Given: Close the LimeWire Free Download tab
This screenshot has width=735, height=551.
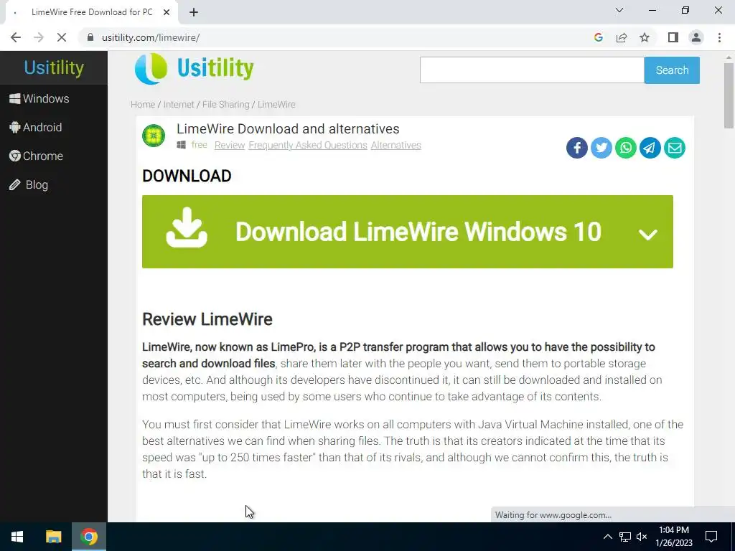Looking at the screenshot, I should [167, 12].
